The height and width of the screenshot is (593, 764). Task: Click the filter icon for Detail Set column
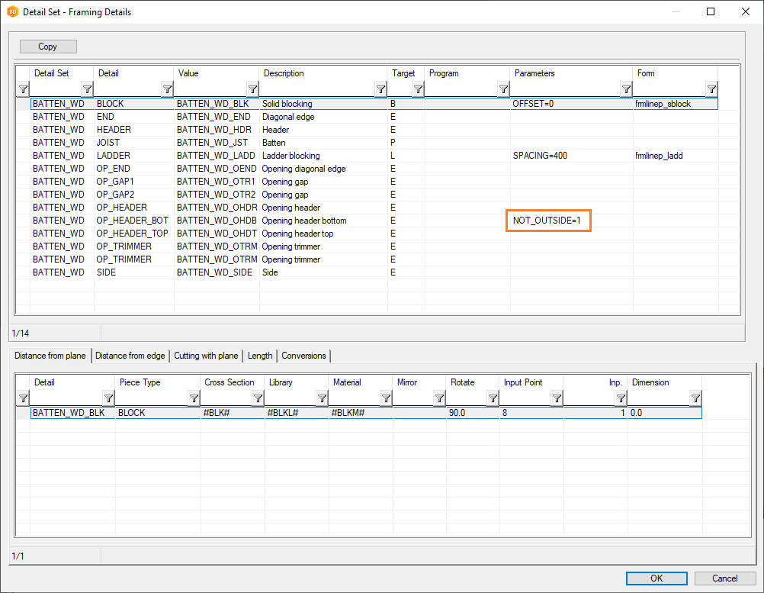[87, 89]
